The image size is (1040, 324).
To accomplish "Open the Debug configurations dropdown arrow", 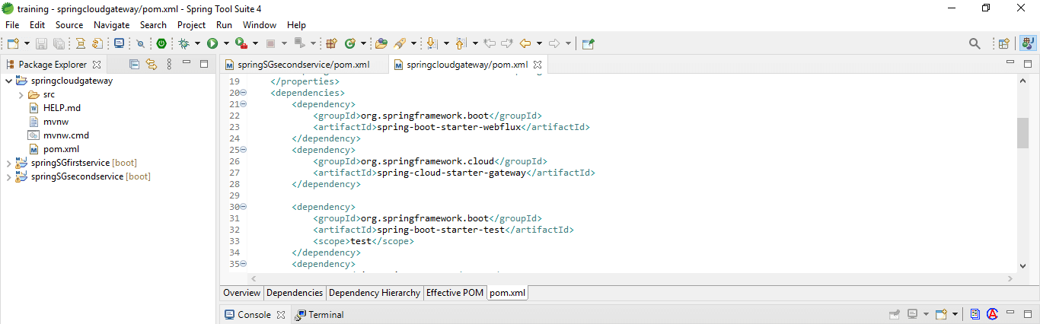I will click(197, 43).
